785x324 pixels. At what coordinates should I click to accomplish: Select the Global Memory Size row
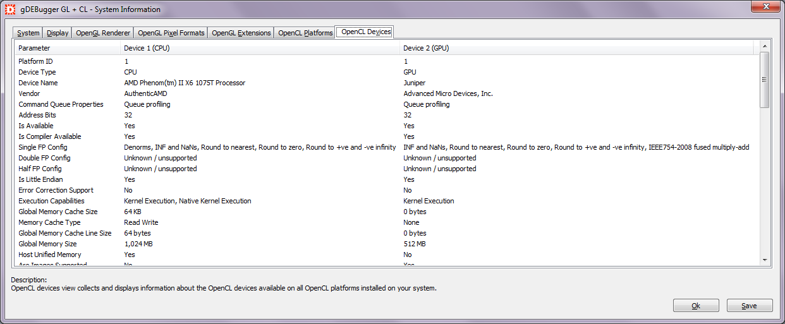tap(47, 244)
